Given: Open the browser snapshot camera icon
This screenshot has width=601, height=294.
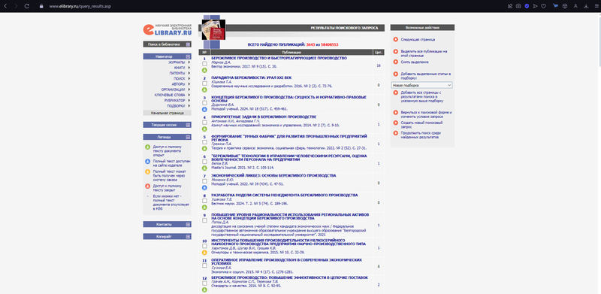Looking at the screenshot, I should [518, 6].
